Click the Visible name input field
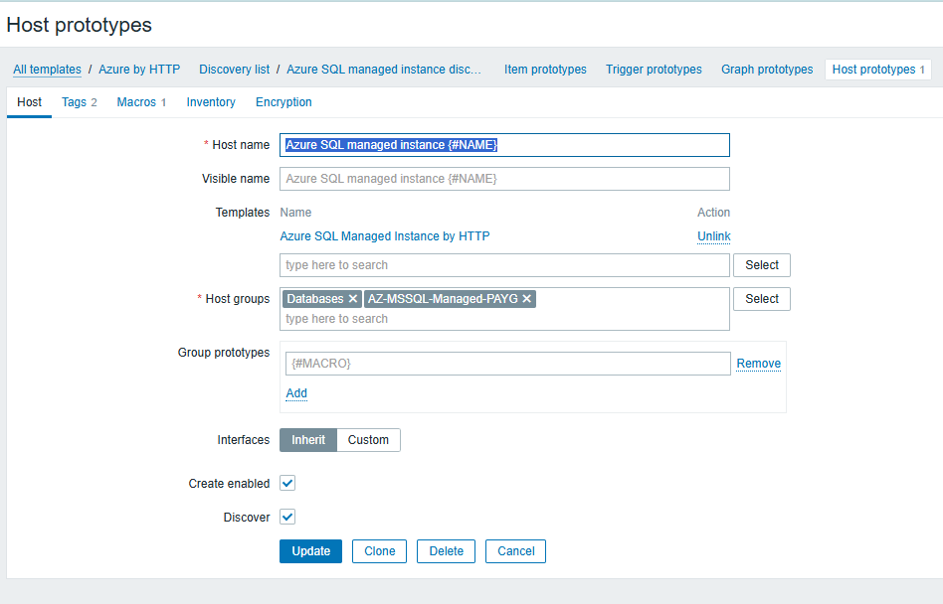943x604 pixels. click(x=504, y=179)
